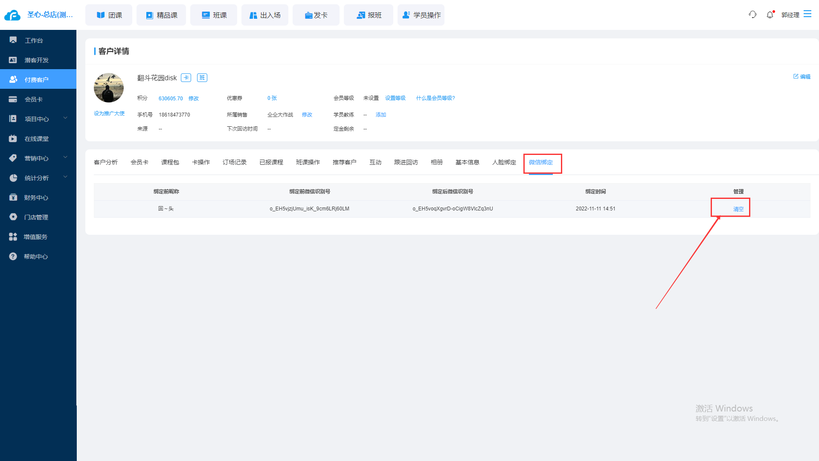Go to 门店管理 in the sidebar
The width and height of the screenshot is (819, 461).
click(38, 217)
